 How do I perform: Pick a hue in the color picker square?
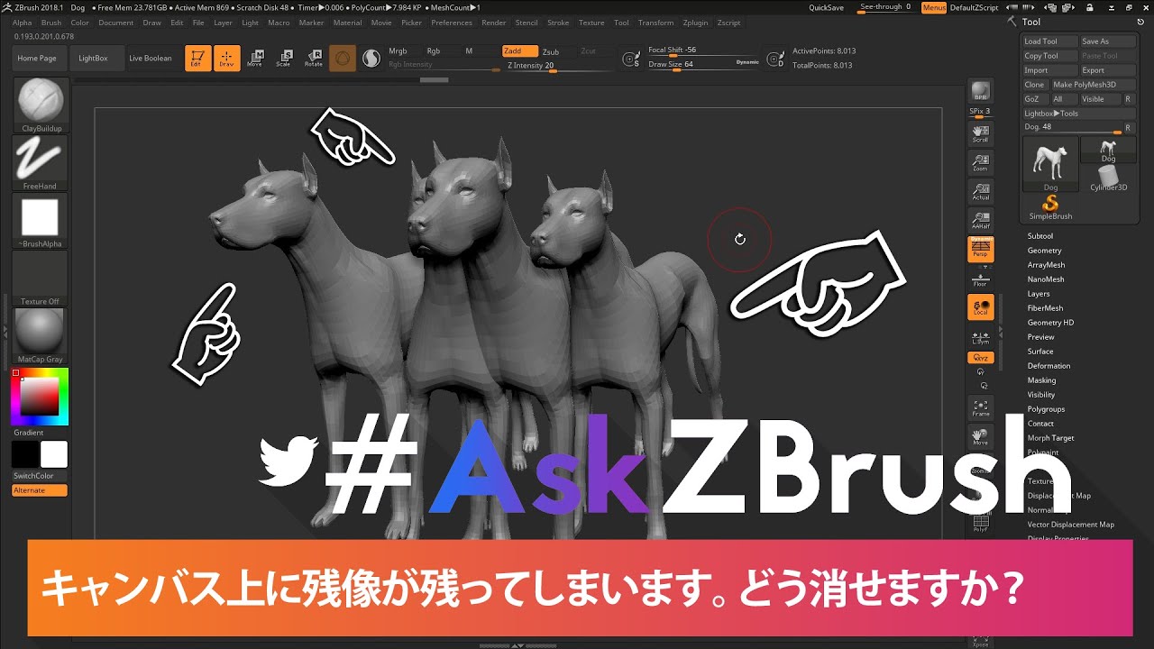40,397
